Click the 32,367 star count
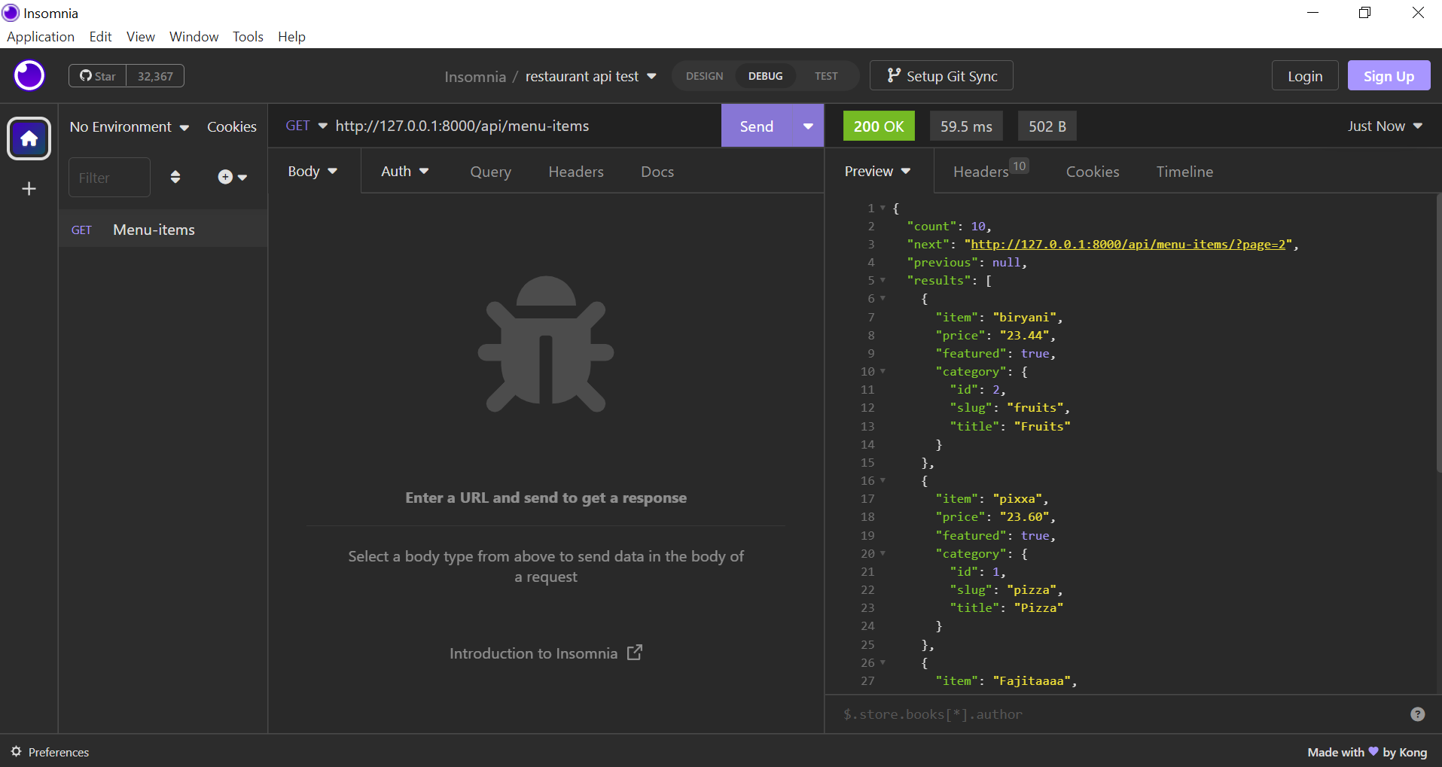Viewport: 1442px width, 767px height. (155, 76)
